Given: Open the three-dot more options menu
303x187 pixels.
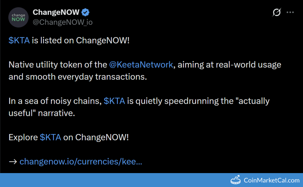Looking at the screenshot, I should click(x=290, y=12).
